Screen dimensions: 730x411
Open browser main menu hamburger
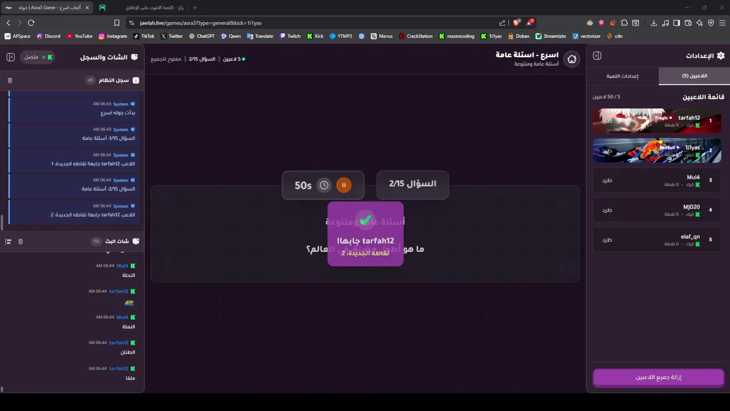721,23
